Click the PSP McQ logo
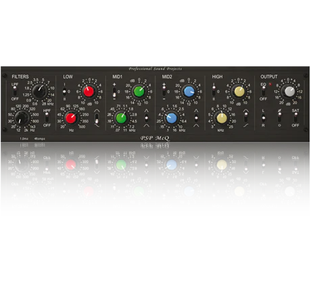 (x=155, y=138)
